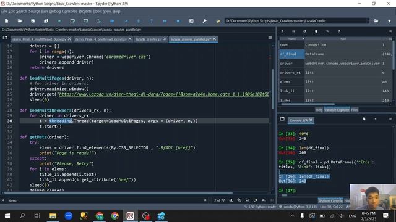The height and width of the screenshot is (222, 396).
Task: Save the current file
Action: (x=33, y=21)
